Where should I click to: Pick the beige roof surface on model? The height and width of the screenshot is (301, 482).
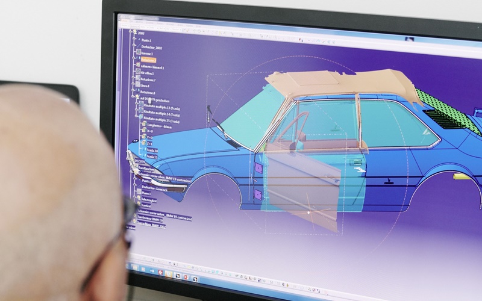(x=337, y=83)
